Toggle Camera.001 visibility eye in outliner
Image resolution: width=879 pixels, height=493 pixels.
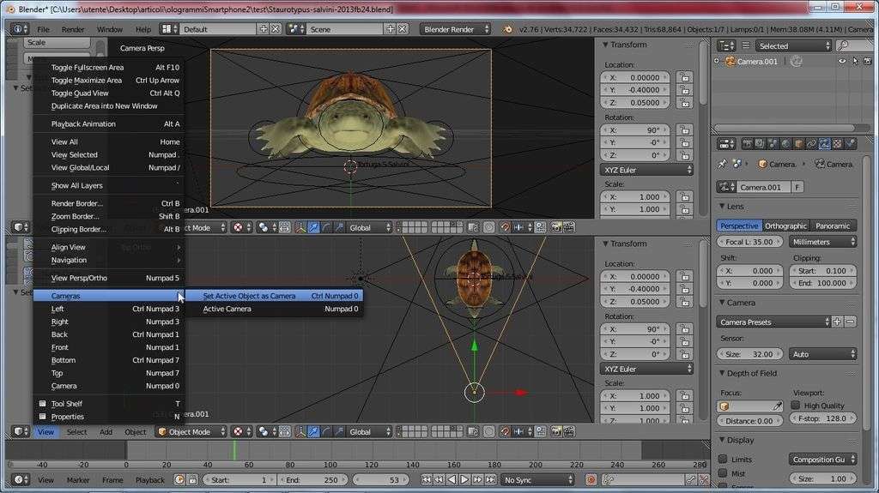[842, 62]
